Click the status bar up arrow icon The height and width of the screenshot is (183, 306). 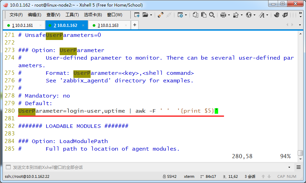tap(263, 176)
